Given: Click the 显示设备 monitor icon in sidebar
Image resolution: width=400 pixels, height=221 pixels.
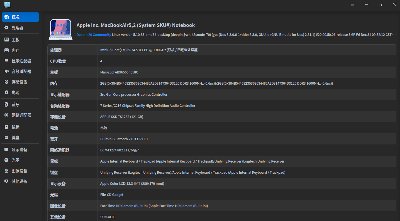Looking at the screenshot, I should pos(7,150).
